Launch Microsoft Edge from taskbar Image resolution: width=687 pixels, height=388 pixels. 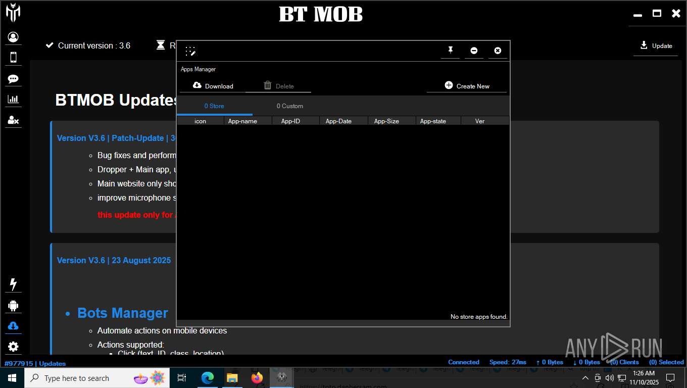(208, 378)
